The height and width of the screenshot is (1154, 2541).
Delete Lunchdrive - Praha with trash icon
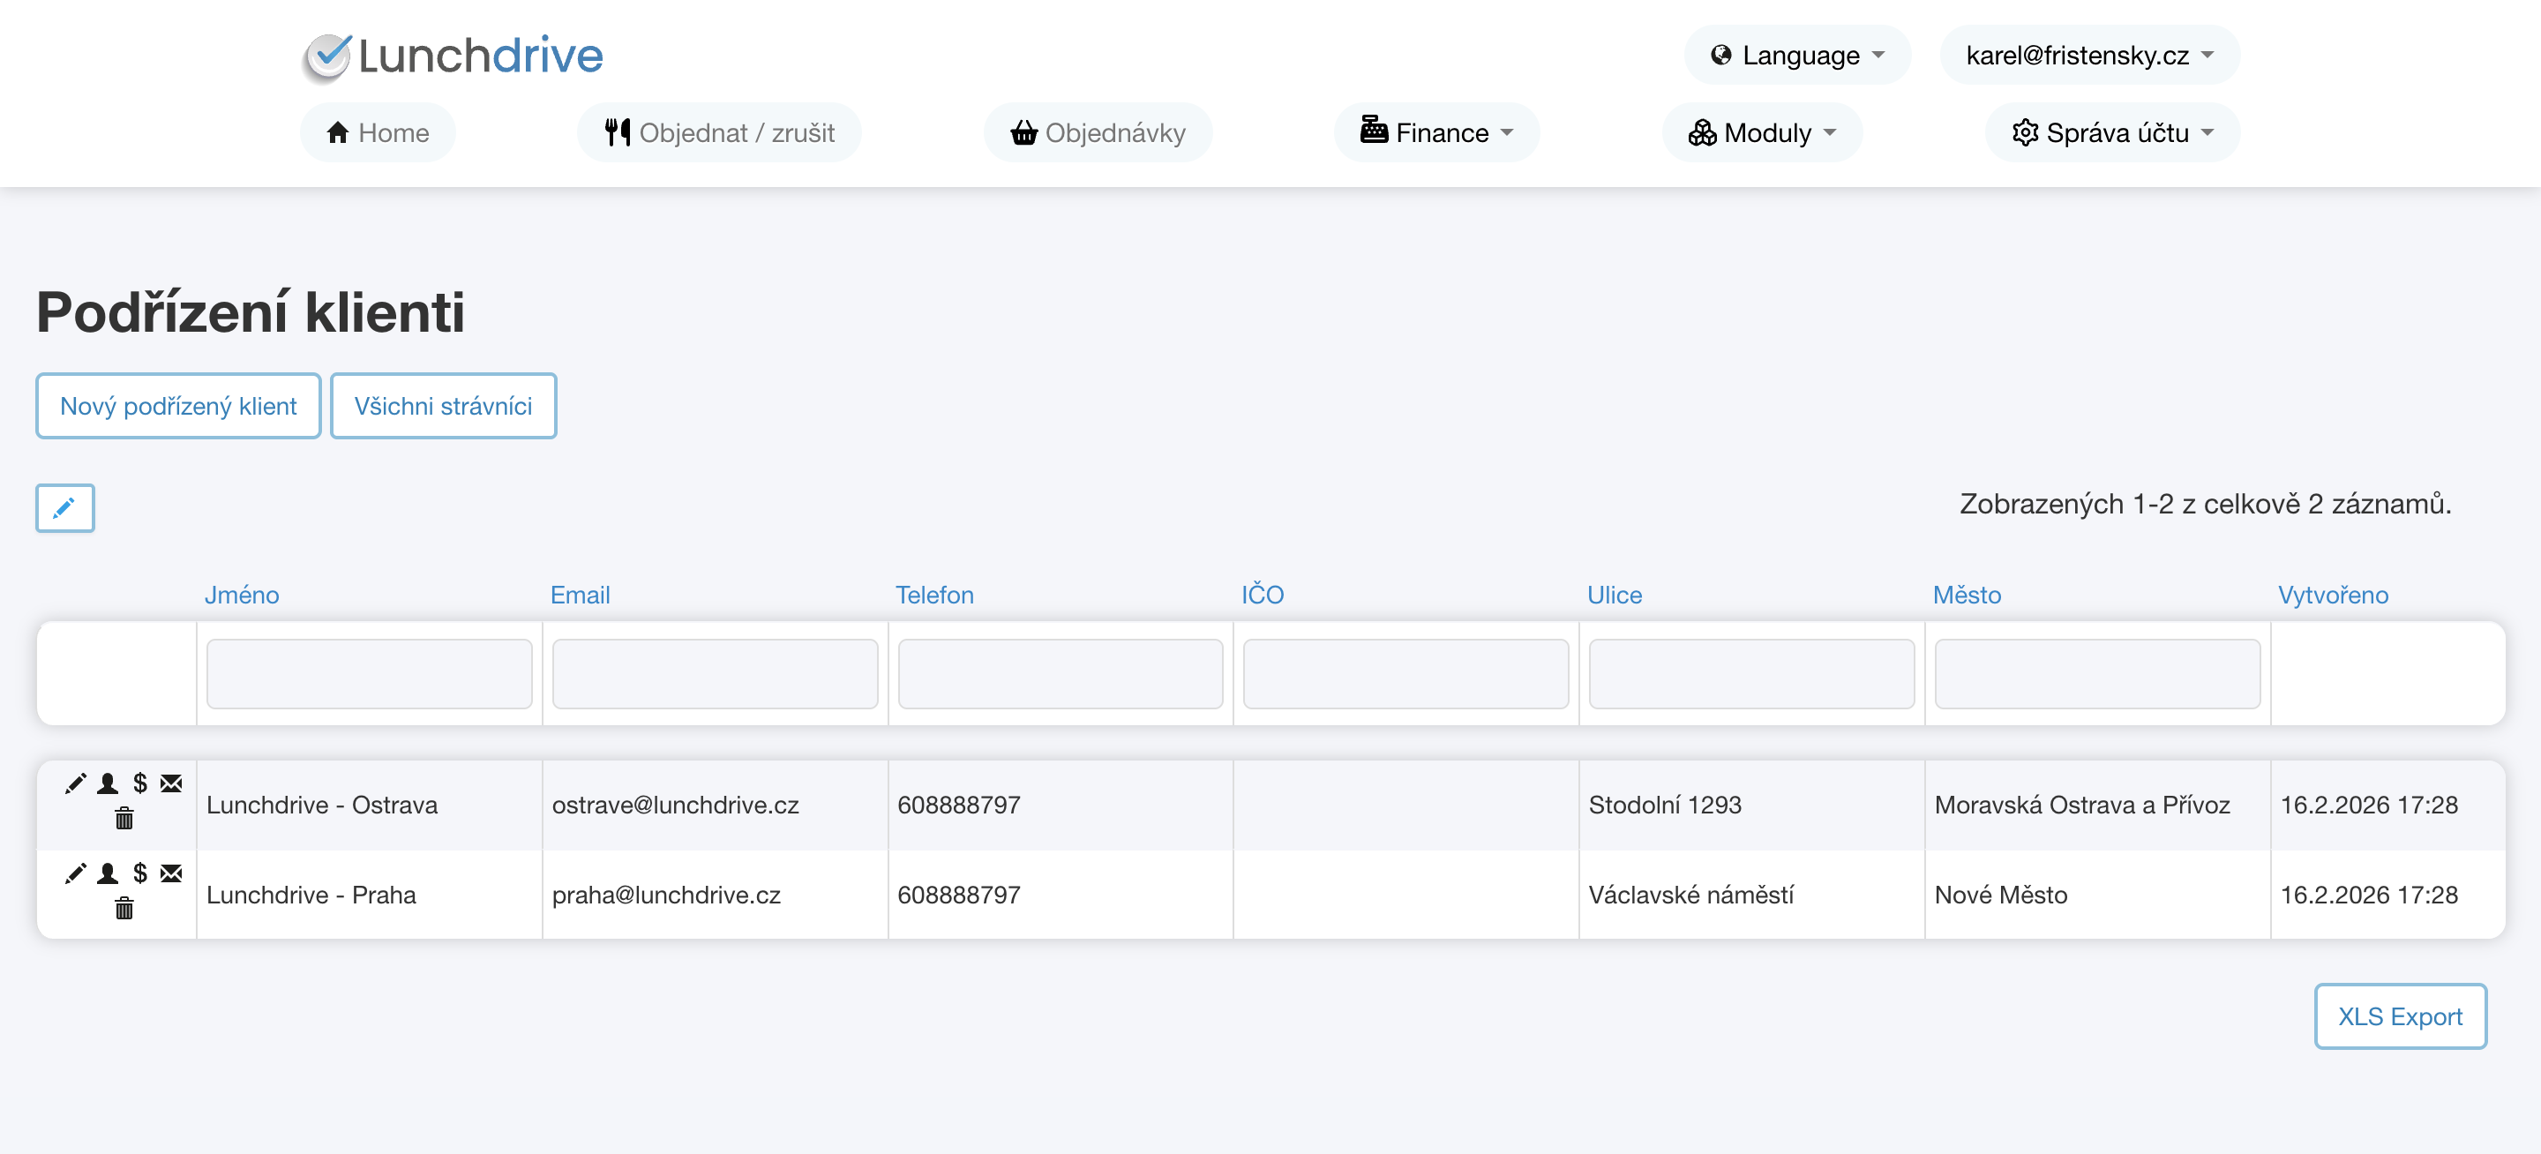124,909
